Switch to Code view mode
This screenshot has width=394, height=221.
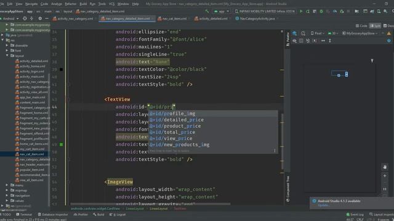tap(361, 26)
